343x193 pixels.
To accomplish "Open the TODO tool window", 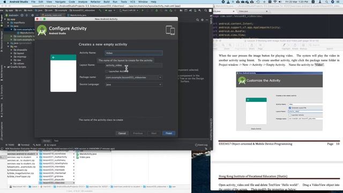I will tap(10, 145).
